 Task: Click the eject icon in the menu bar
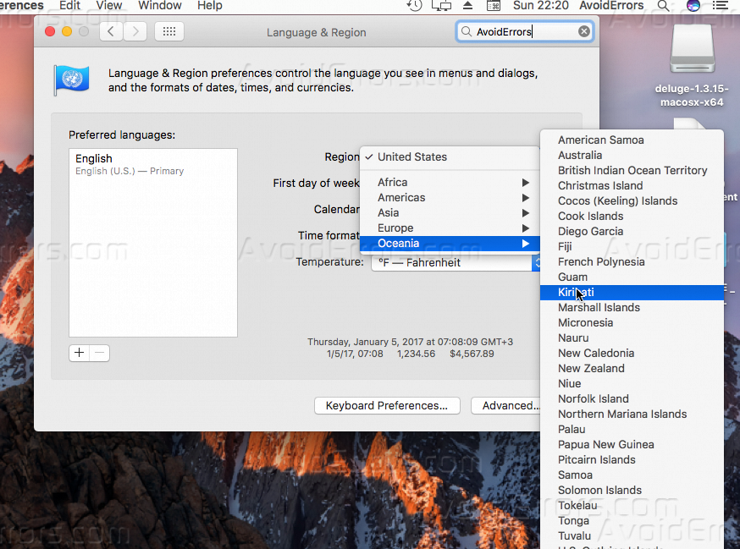click(x=467, y=6)
